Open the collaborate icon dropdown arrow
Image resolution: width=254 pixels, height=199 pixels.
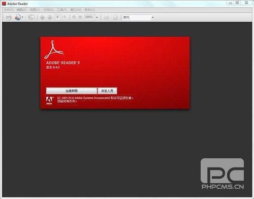coord(22,17)
